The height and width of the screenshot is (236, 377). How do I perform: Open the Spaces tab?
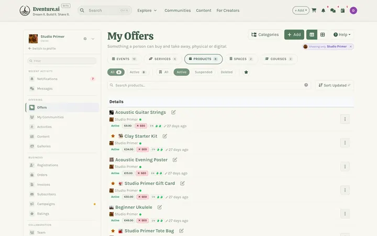pos(241,59)
